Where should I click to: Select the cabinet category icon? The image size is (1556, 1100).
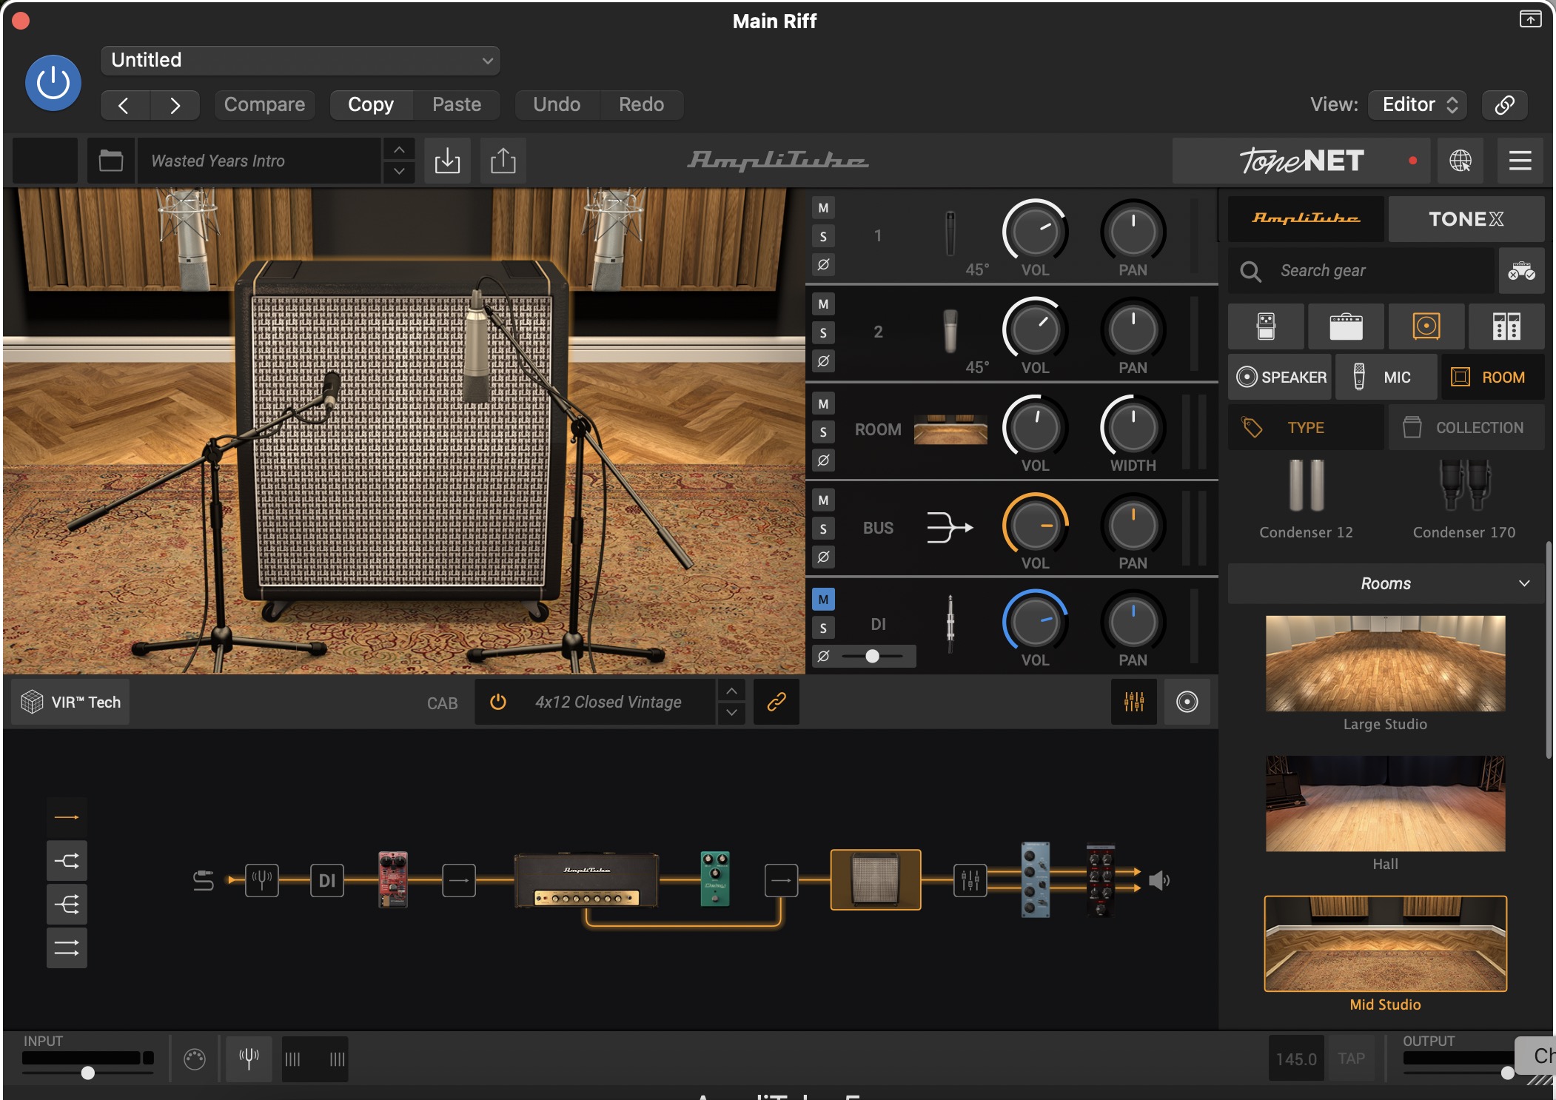click(1426, 326)
